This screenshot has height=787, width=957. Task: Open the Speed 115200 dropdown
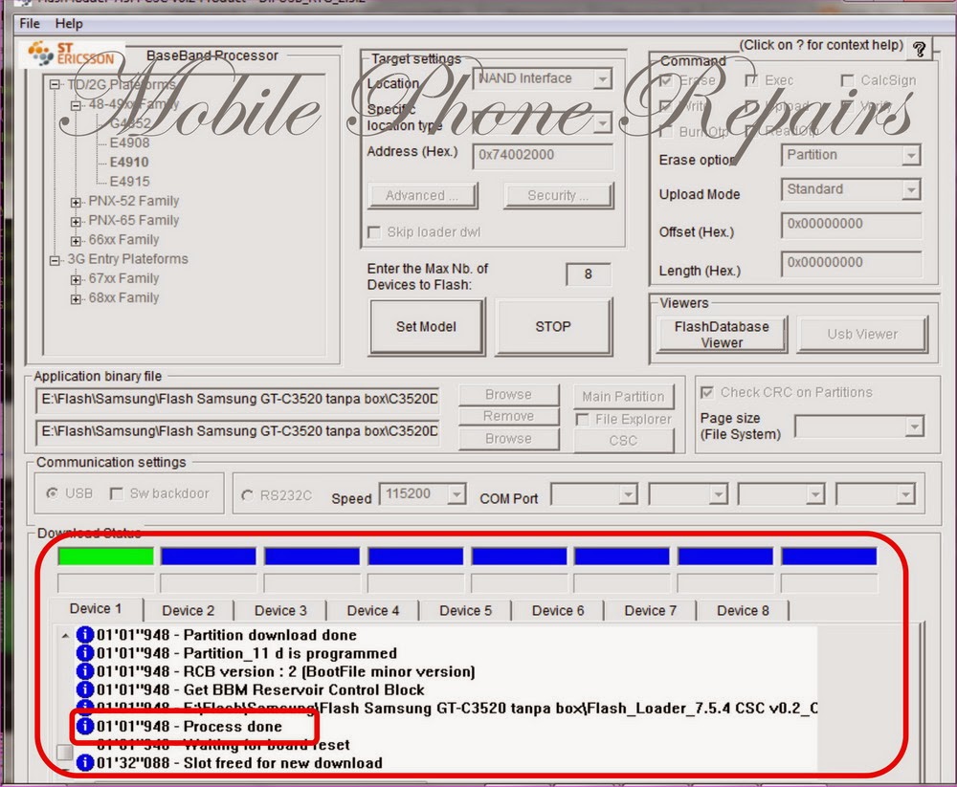(456, 493)
